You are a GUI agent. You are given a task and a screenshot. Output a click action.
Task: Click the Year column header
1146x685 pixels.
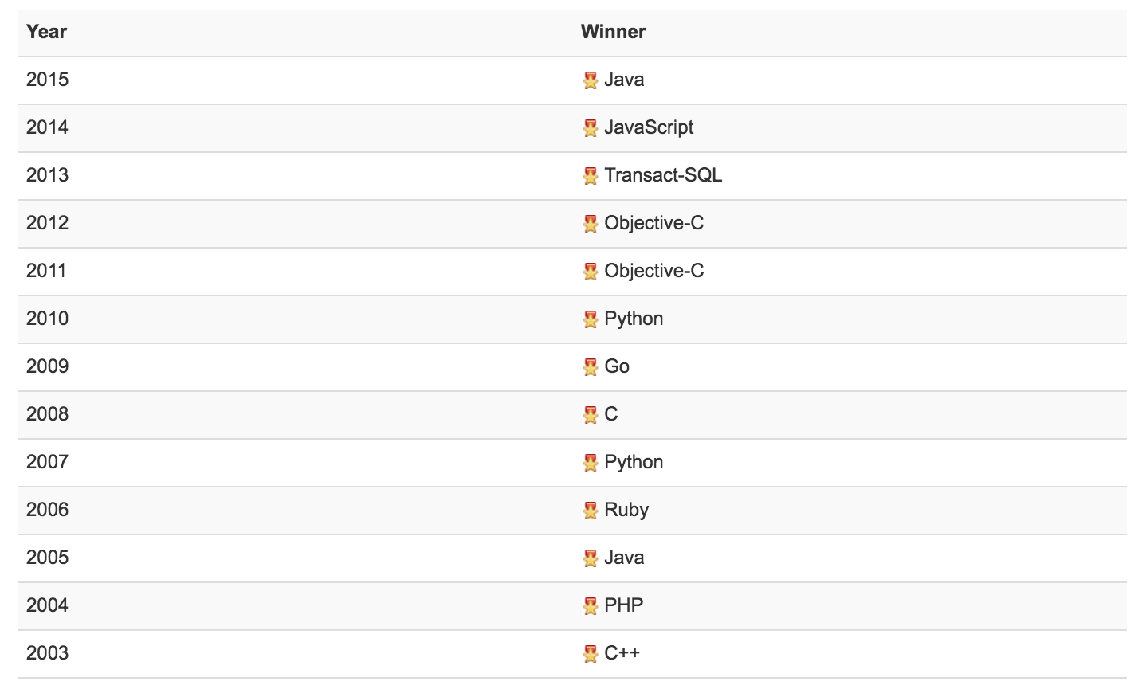(46, 32)
